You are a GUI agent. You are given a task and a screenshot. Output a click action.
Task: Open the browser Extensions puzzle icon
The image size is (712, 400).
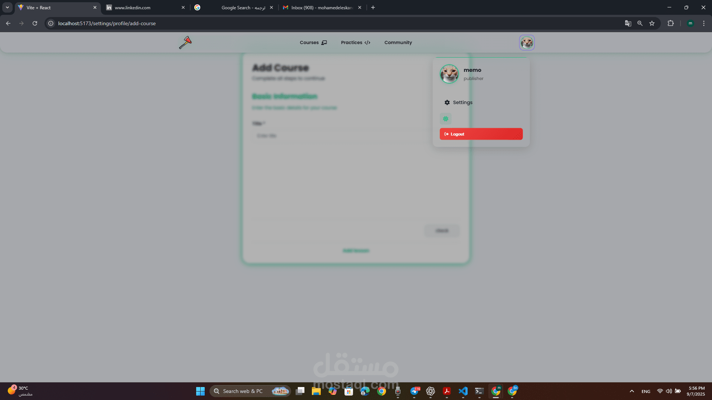(670, 23)
